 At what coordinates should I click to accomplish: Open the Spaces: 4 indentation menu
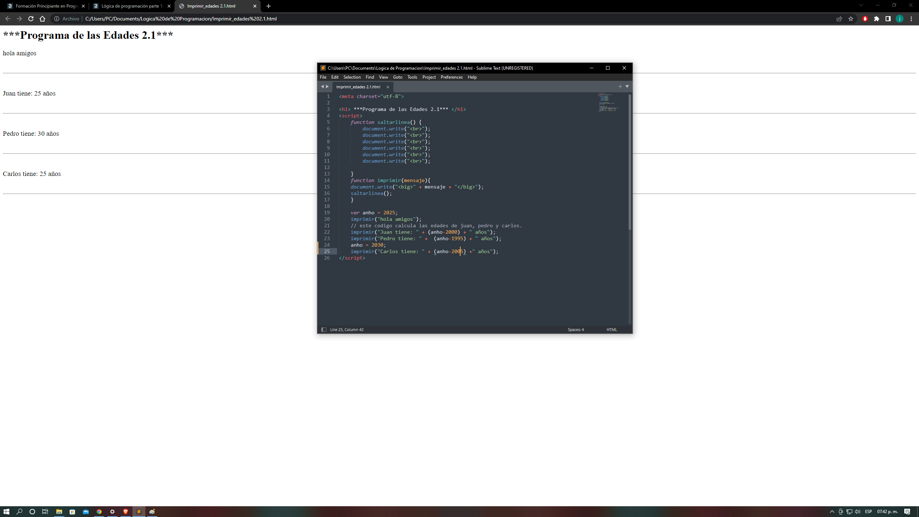click(x=576, y=330)
